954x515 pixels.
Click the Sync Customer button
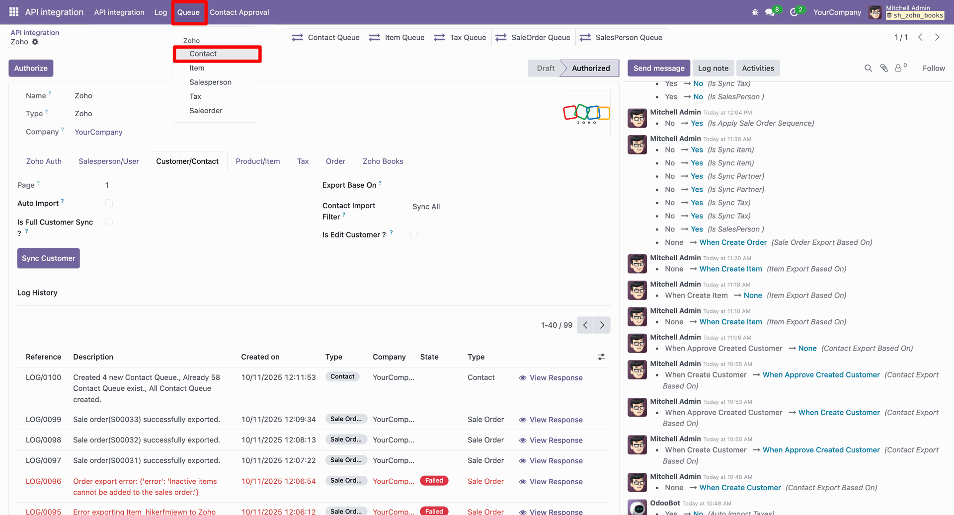pyautogui.click(x=49, y=258)
